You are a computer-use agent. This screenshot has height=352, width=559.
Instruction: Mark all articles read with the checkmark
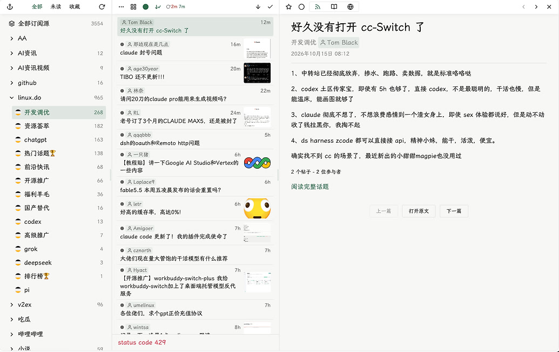(270, 7)
